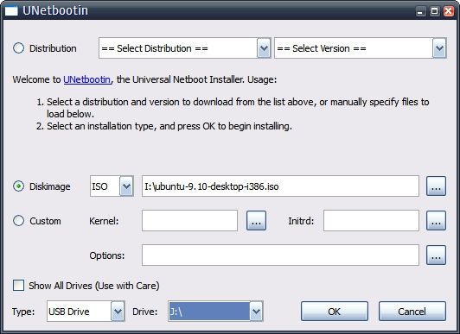Open the Select Distribution dropdown
The image size is (460, 334).
tap(184, 48)
